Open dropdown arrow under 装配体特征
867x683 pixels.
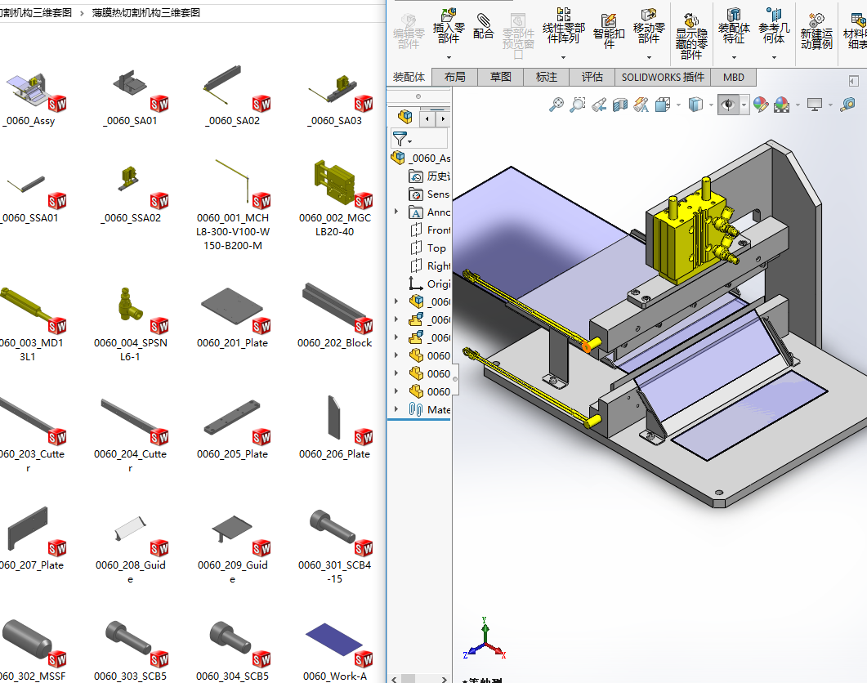pos(734,57)
